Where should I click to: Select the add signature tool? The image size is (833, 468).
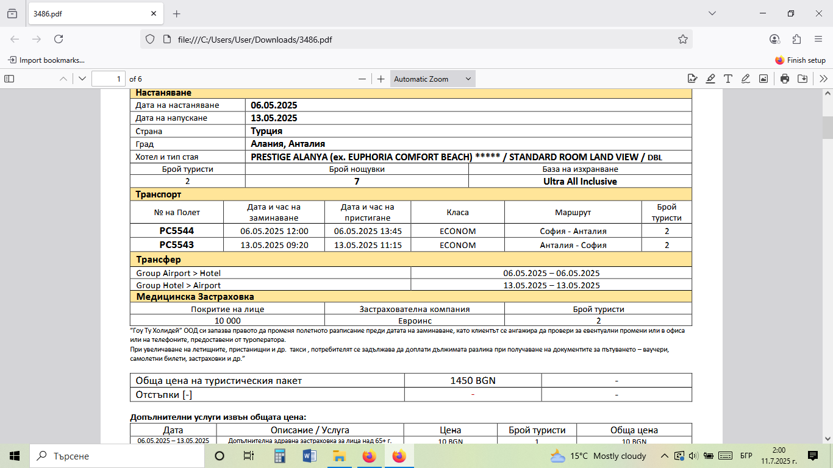point(692,79)
